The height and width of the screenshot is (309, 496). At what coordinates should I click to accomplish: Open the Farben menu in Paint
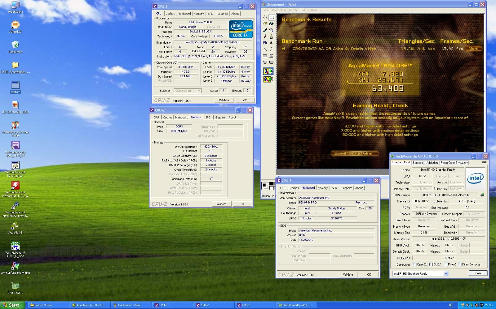coord(312,10)
